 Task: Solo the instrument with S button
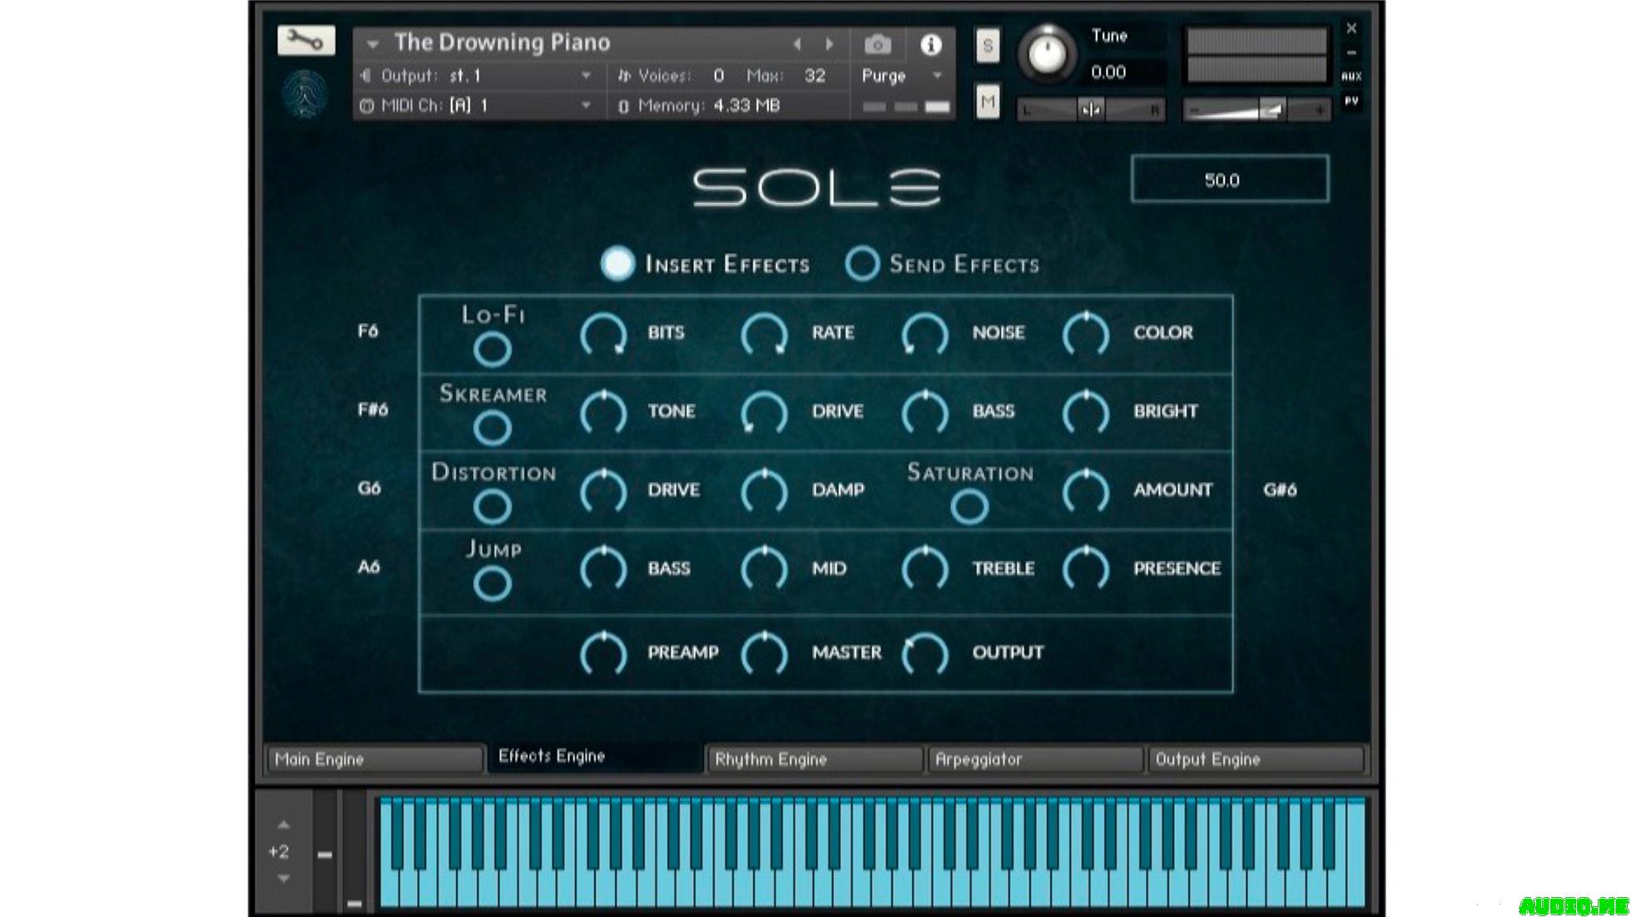987,45
